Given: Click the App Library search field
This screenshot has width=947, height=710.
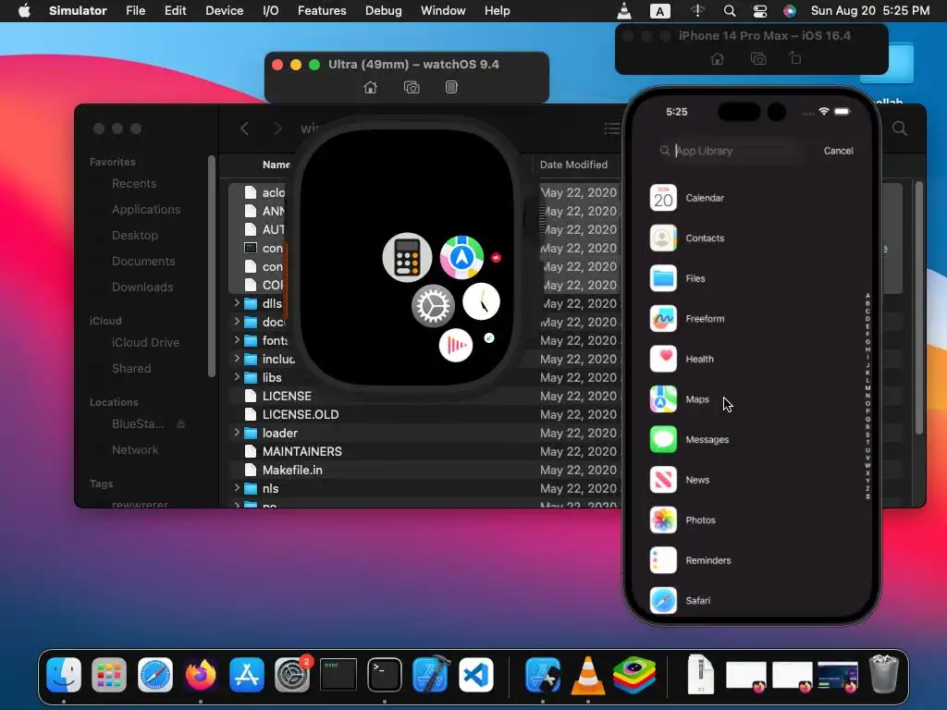Looking at the screenshot, I should (731, 151).
